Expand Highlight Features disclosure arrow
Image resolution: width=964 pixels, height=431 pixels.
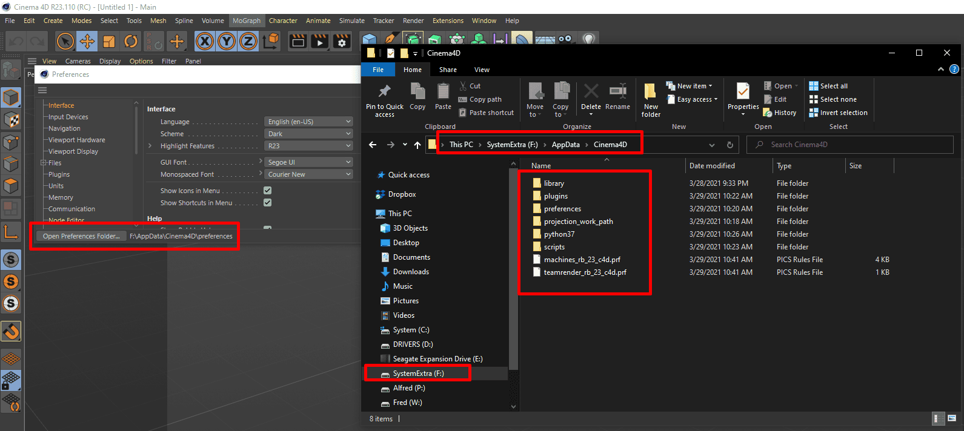click(x=150, y=146)
